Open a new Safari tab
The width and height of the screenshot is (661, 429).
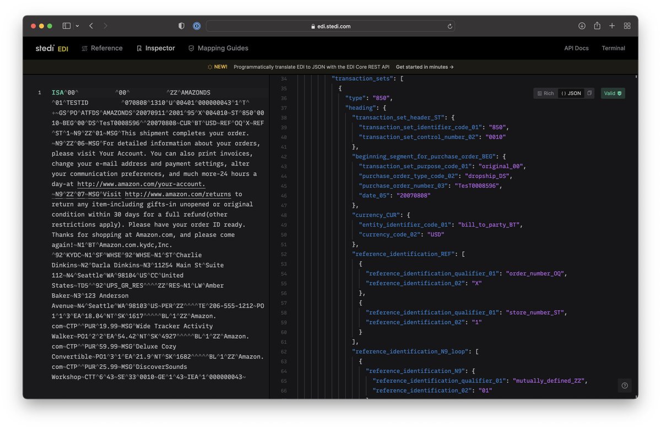pyautogui.click(x=612, y=26)
